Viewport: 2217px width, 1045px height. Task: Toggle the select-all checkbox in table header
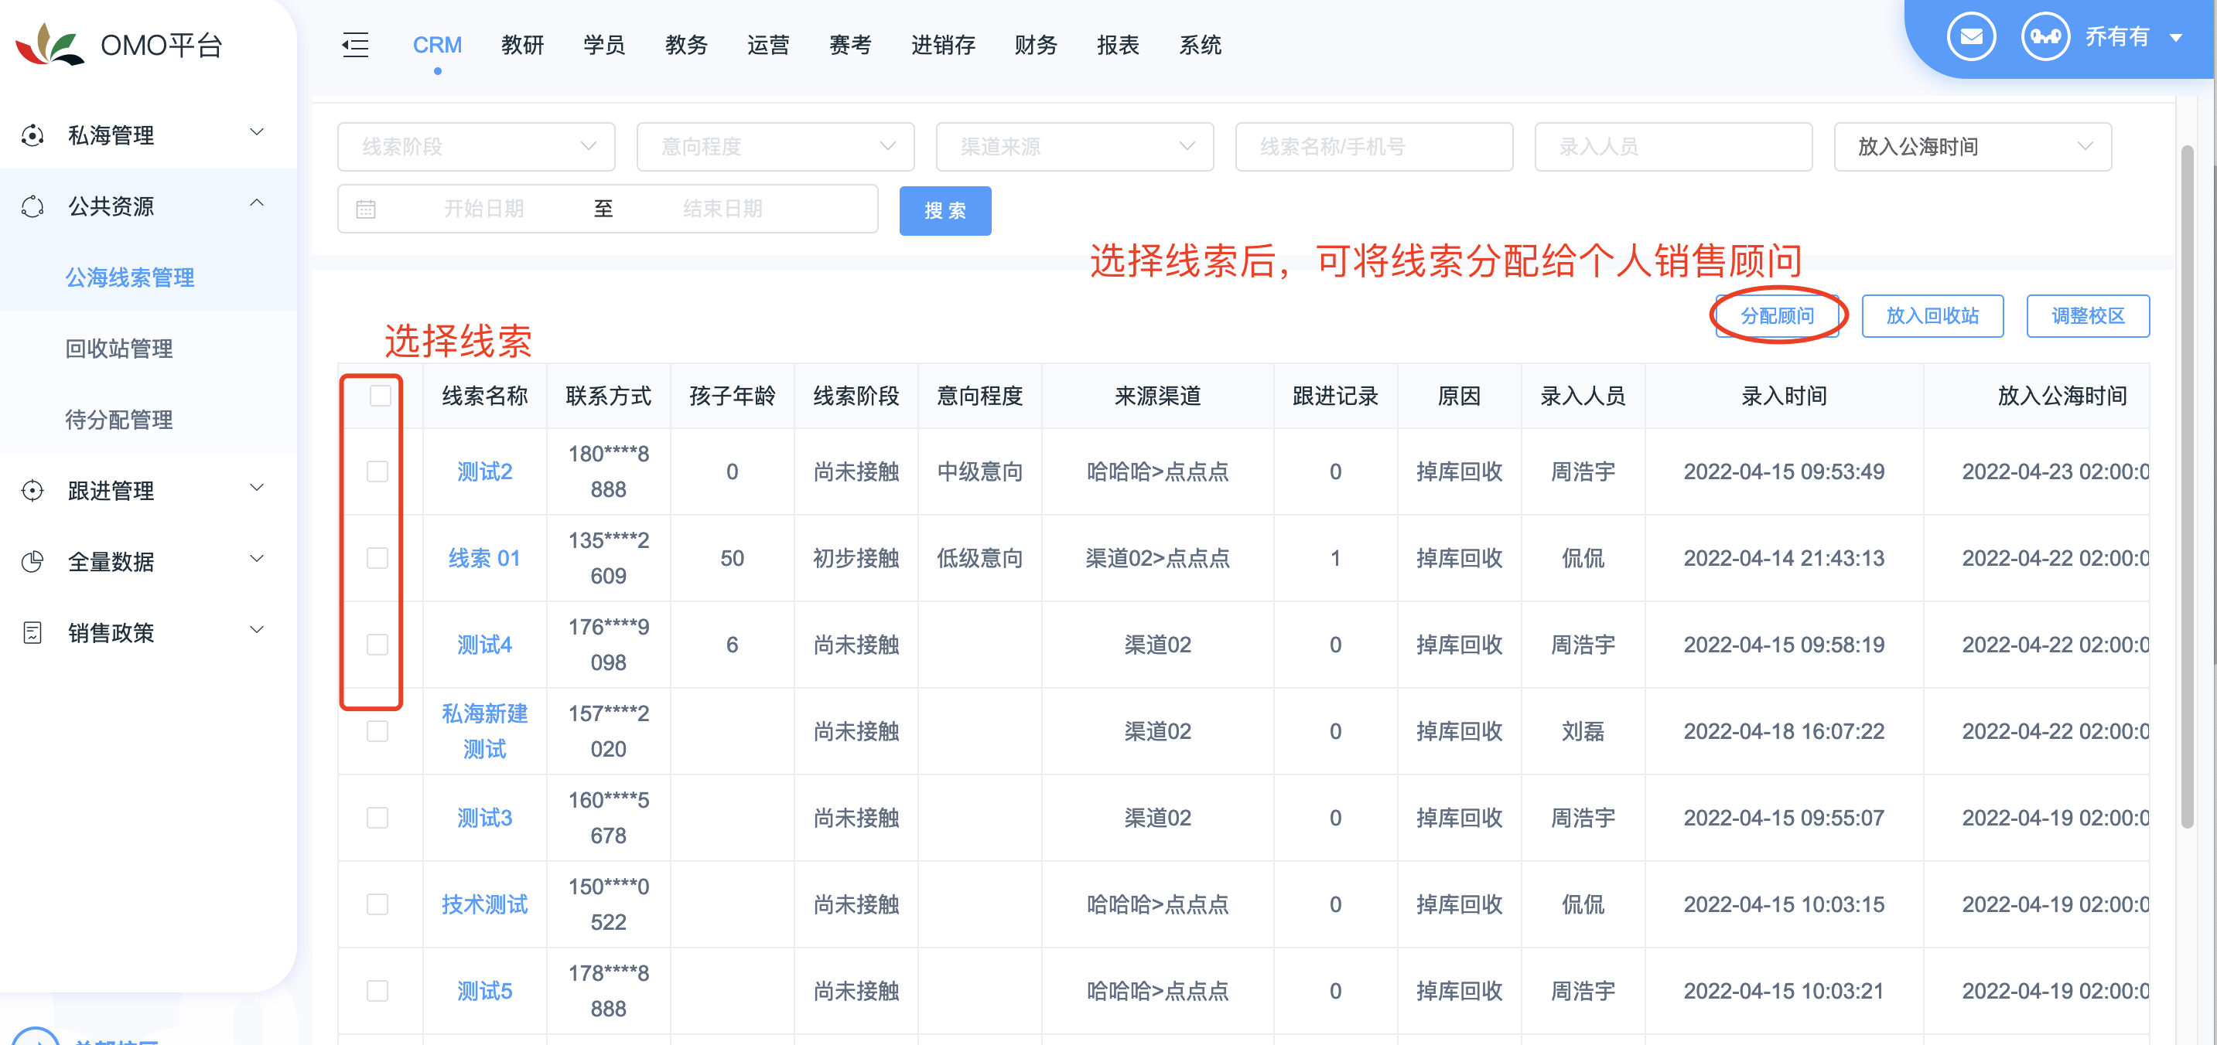point(380,396)
